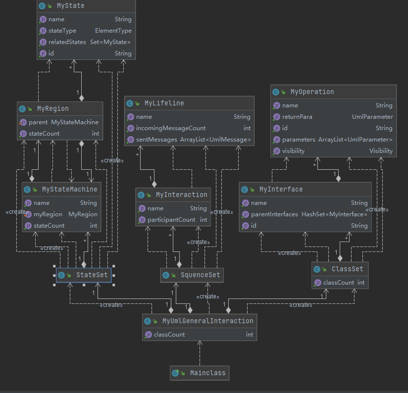This screenshot has width=408, height=393.
Task: Click the returnPara row in MyOperation
Action: 333,117
